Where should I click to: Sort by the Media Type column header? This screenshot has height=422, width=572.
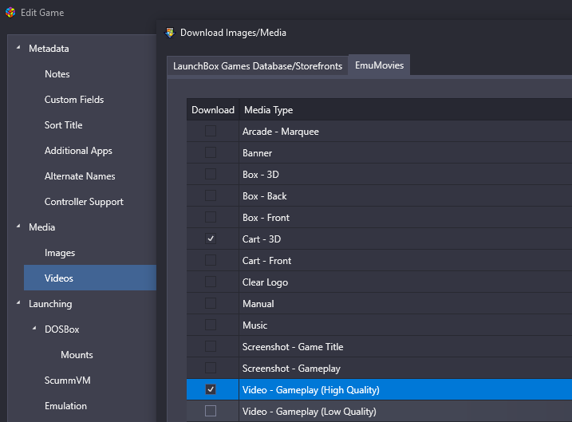click(269, 110)
